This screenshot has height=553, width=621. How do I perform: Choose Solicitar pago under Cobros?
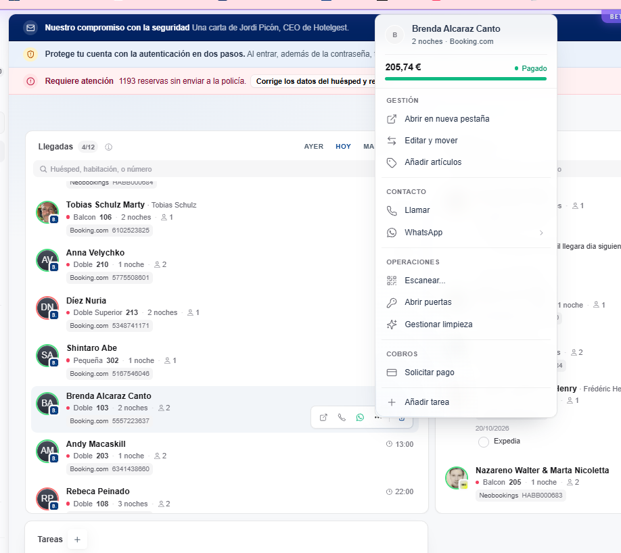click(x=465, y=372)
